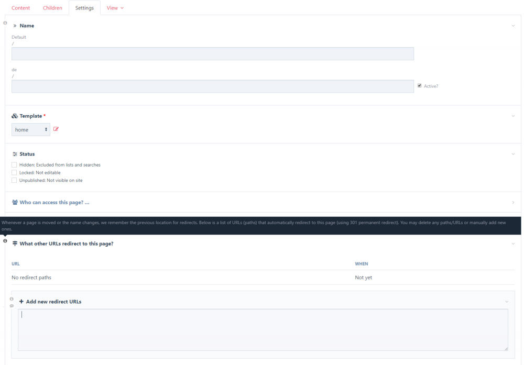
Task: Click the info icon beside Name field
Action: point(5,24)
